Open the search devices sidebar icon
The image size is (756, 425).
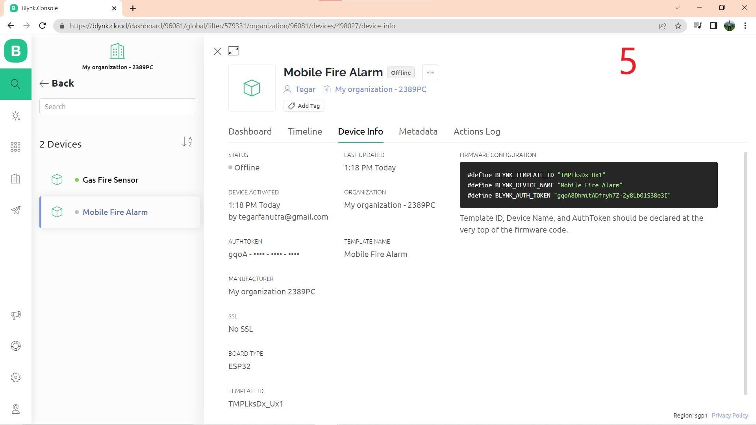[x=15, y=84]
